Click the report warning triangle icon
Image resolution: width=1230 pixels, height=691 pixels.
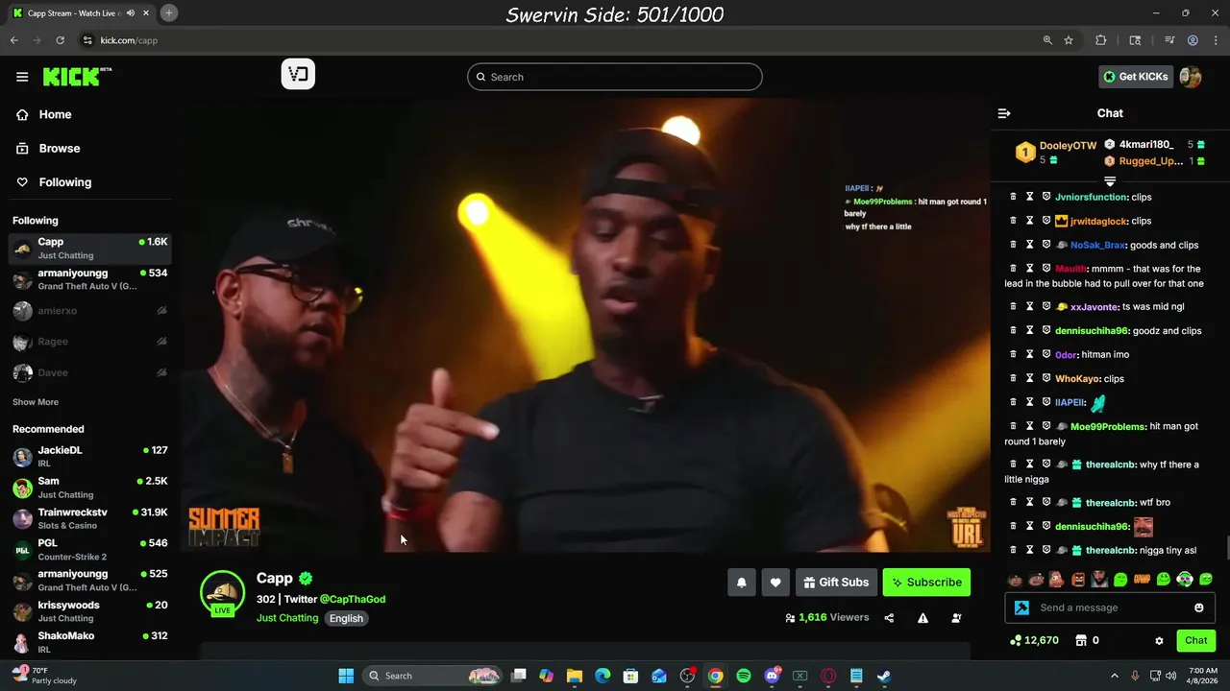tap(922, 618)
